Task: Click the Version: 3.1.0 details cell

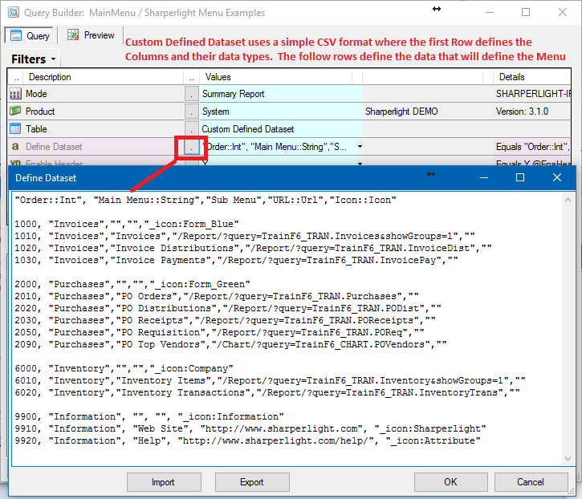Action: (532, 112)
